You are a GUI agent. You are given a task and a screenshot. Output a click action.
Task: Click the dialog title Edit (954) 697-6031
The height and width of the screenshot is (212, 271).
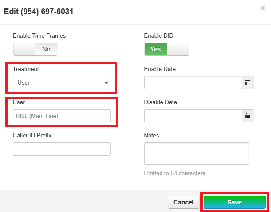pyautogui.click(x=39, y=12)
